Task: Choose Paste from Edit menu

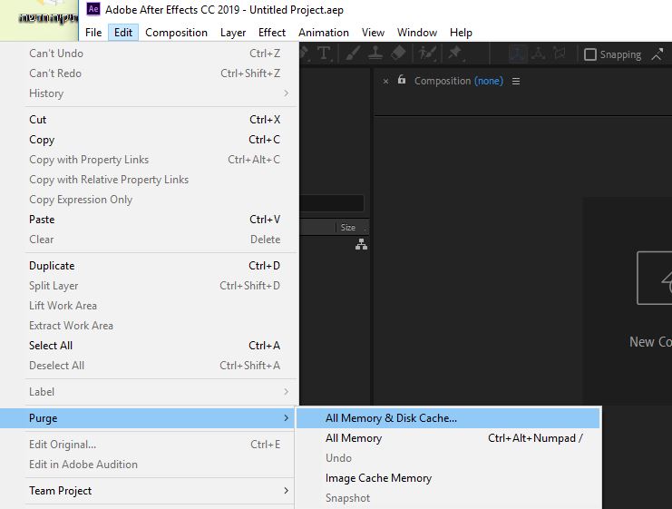Action: pos(149,220)
